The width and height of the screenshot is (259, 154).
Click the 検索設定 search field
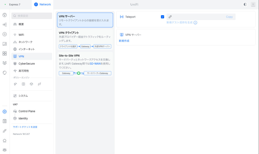(x=32, y=16)
